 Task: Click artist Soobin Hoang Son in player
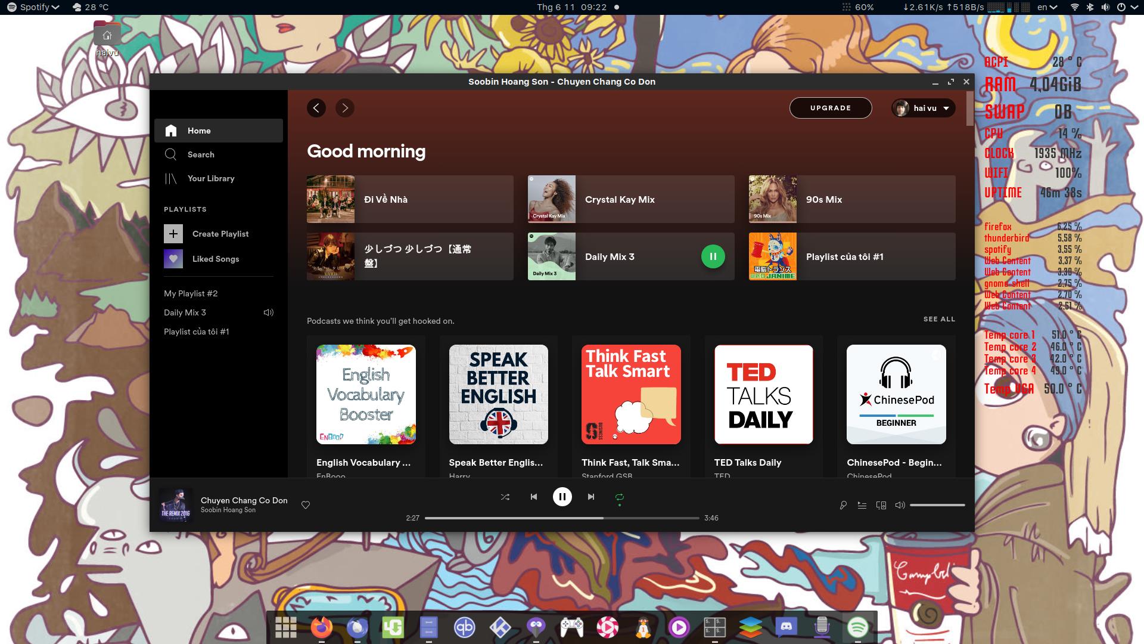[x=228, y=510]
